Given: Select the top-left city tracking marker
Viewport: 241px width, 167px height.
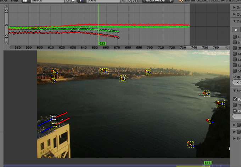Looking at the screenshot, I should pos(55,71).
